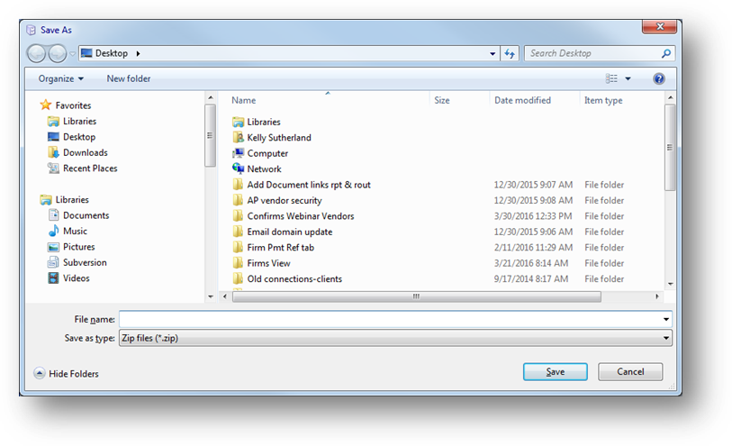732x446 pixels.
Task: Sort by Item type column header
Action: pyautogui.click(x=603, y=100)
